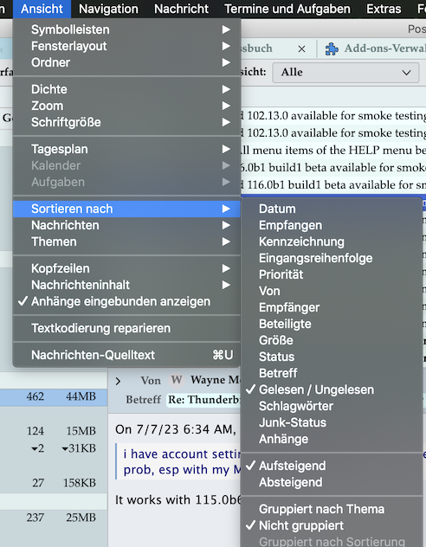
Task: Open Termine und Aufgaben menu
Action: point(287,9)
